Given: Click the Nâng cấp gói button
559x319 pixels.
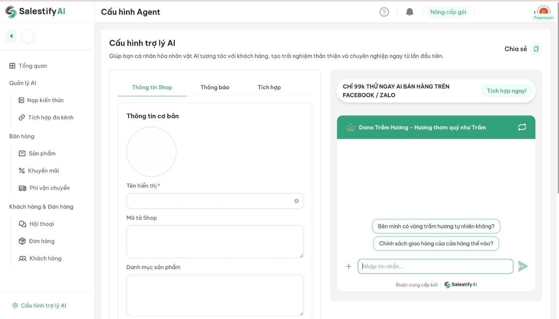Looking at the screenshot, I should coord(448,12).
